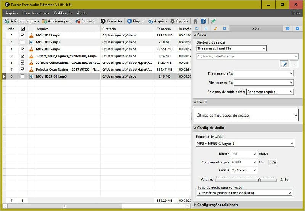
Task: Click the VLC icon of MOV_0035.mp4 row
Action: pos(31,49)
